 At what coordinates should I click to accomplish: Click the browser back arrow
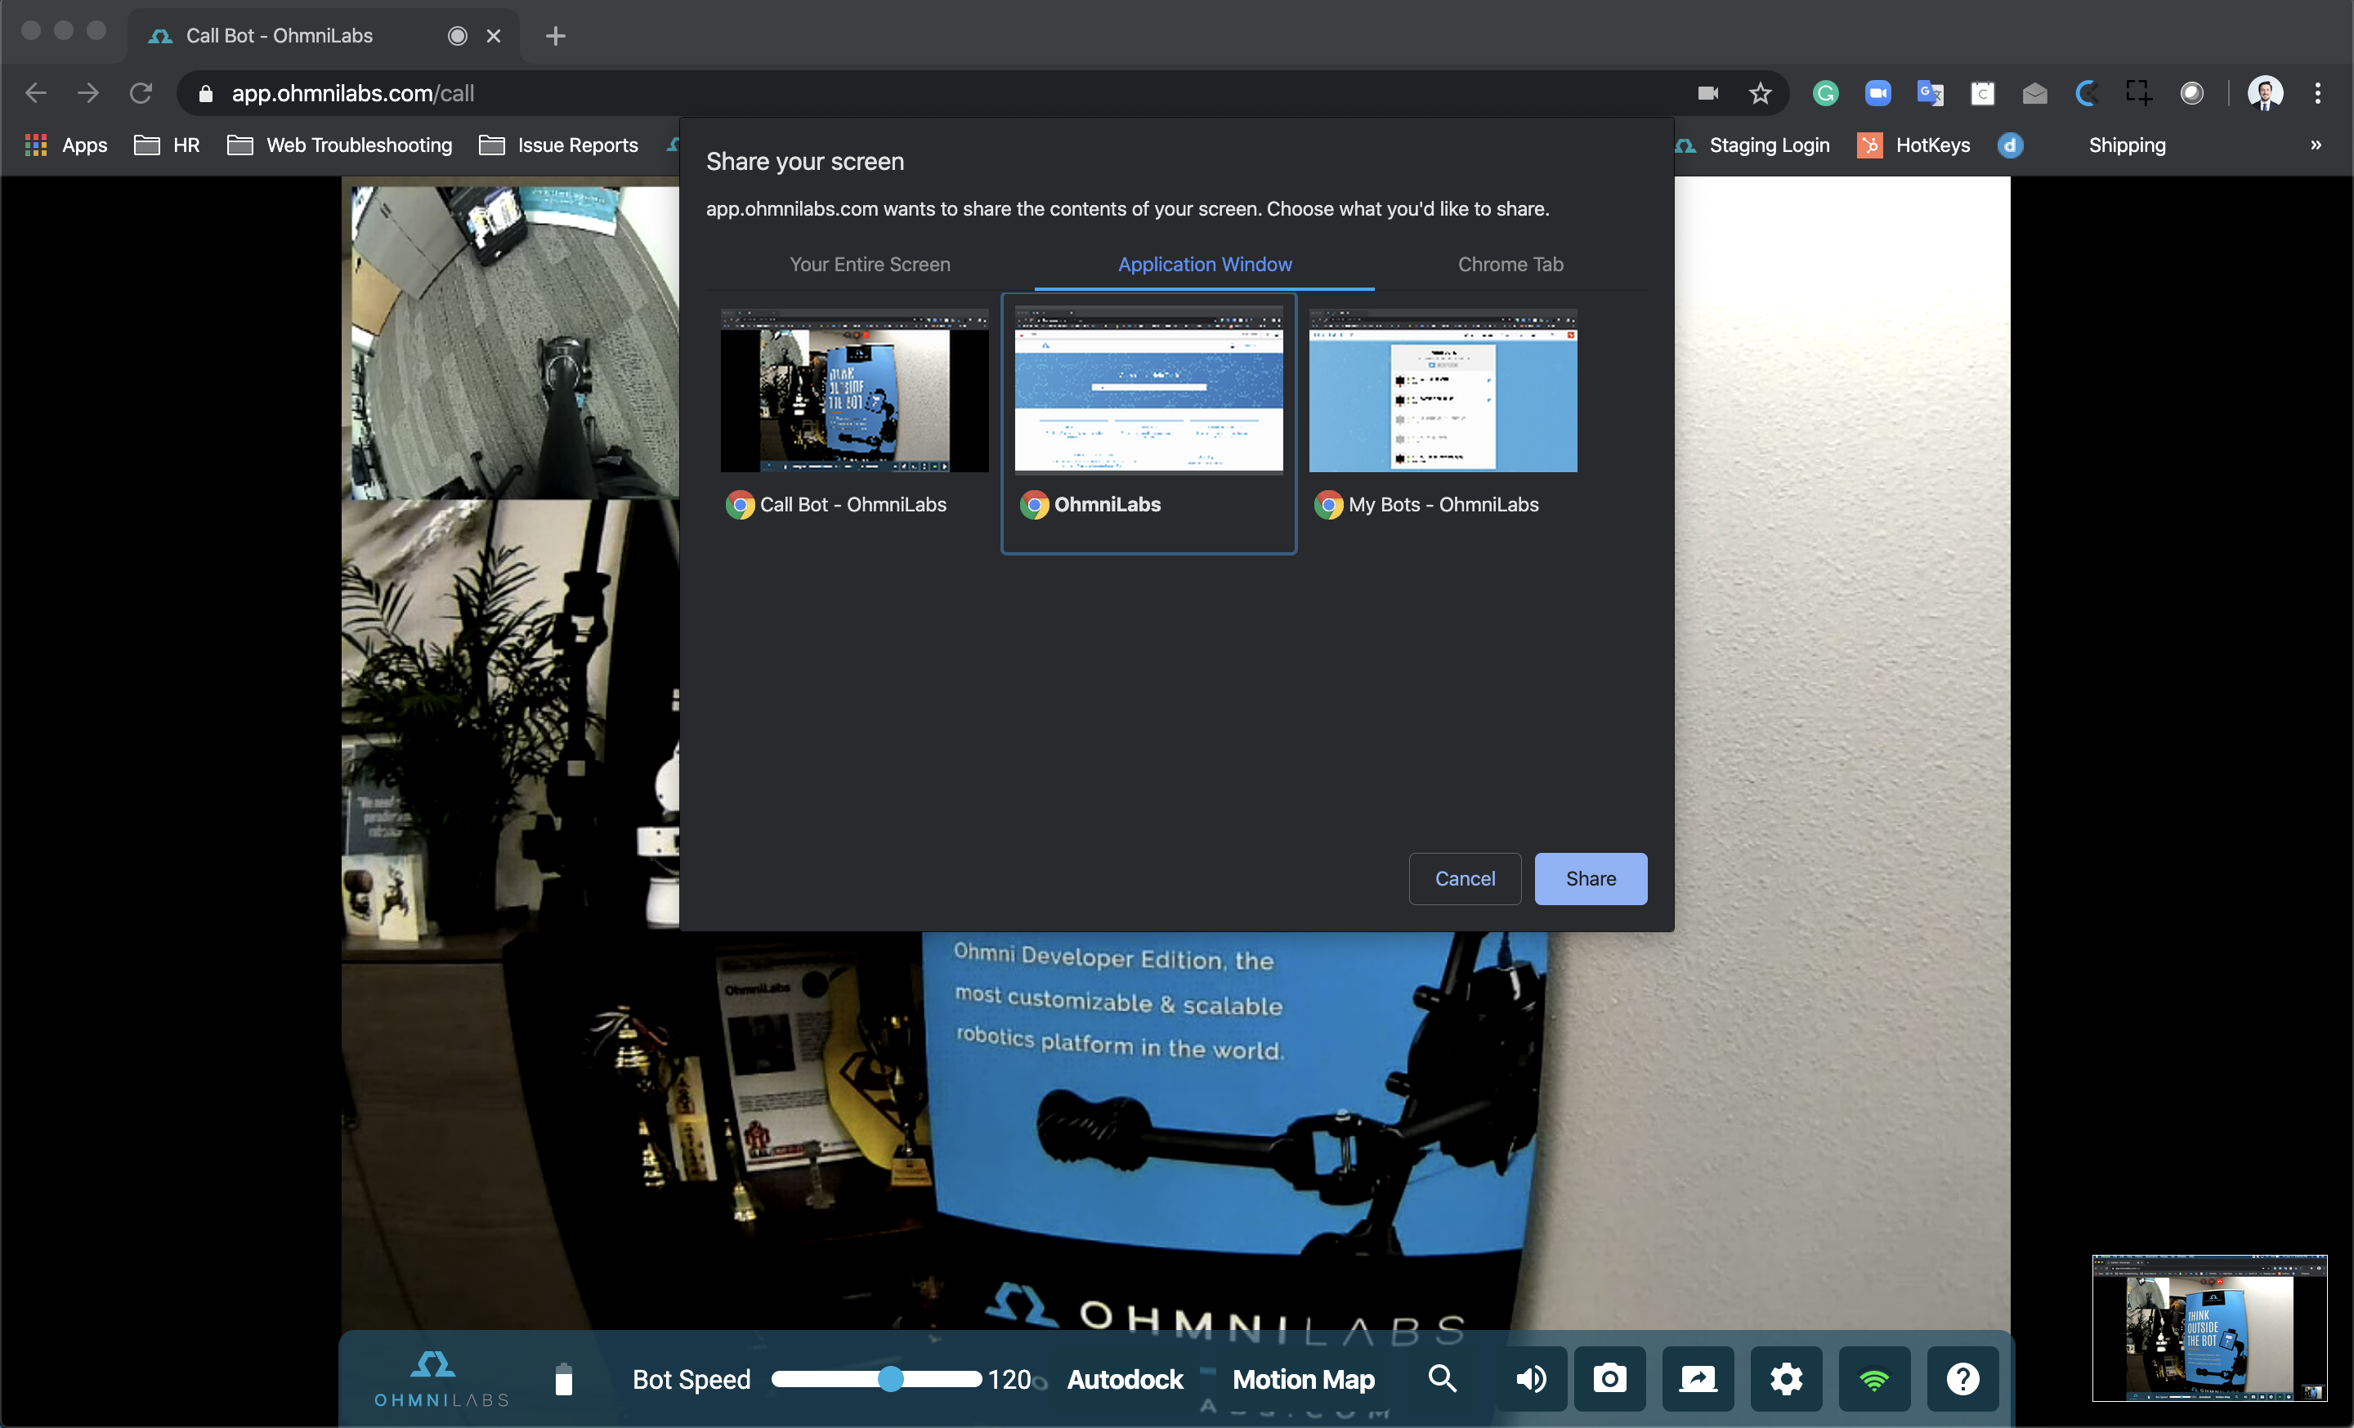click(35, 92)
